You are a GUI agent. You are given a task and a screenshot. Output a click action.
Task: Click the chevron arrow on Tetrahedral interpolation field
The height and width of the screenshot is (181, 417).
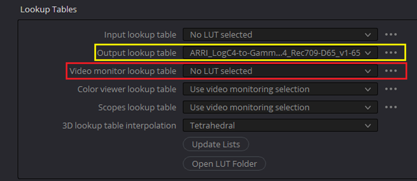tap(368, 126)
